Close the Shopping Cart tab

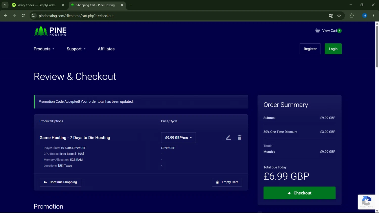(x=122, y=5)
